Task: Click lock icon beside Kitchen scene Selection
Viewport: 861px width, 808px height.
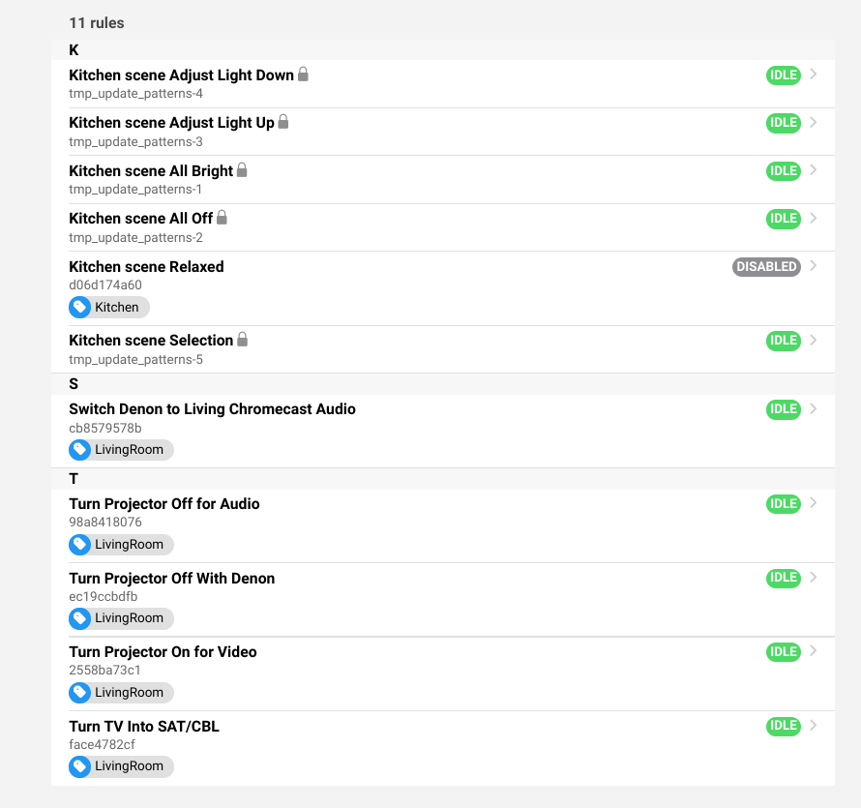Action: click(243, 340)
